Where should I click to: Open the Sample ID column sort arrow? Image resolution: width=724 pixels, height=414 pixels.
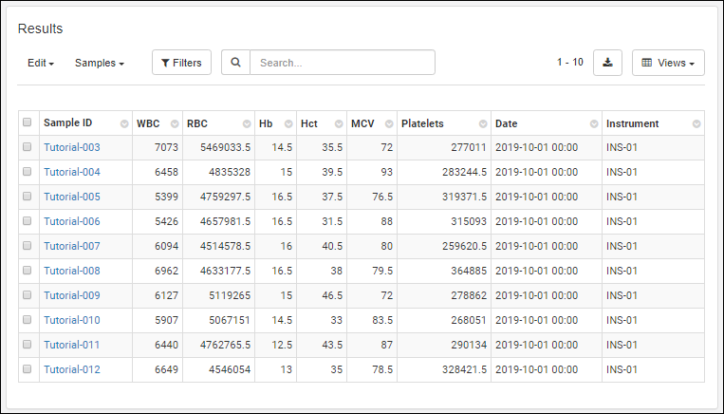[124, 124]
